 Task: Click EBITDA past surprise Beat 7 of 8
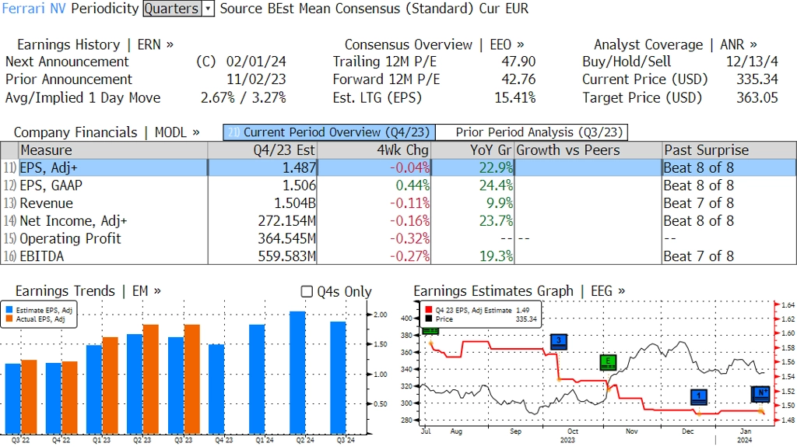click(698, 256)
